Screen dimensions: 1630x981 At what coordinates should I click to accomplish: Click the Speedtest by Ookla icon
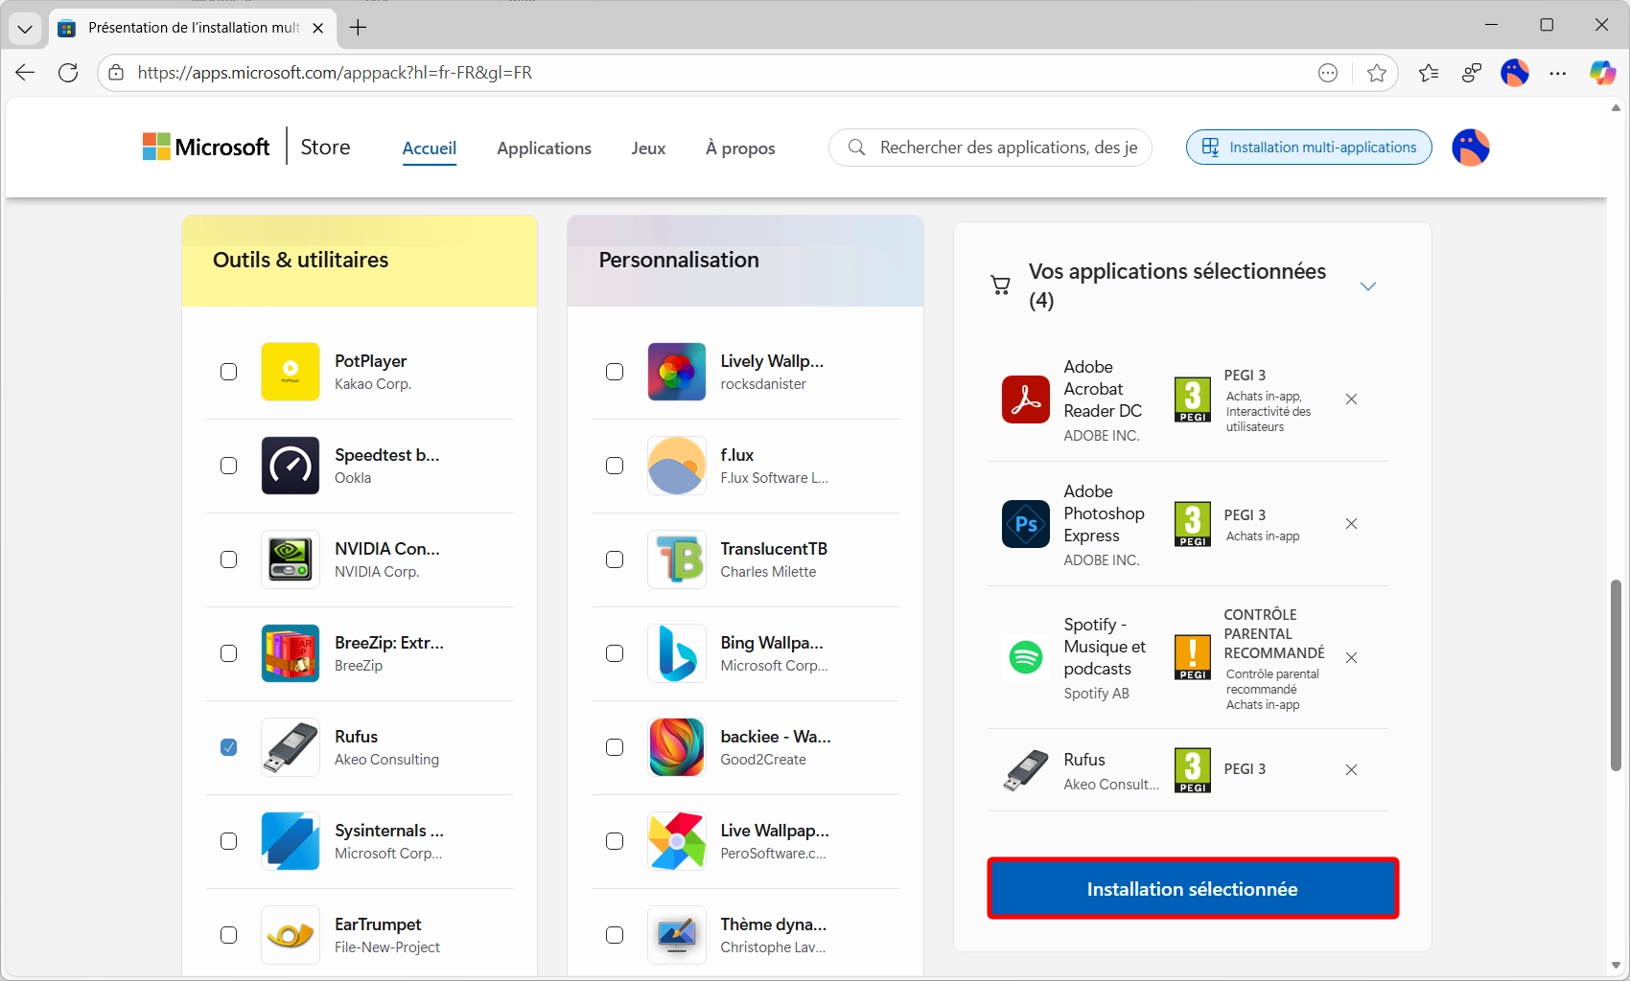pyautogui.click(x=290, y=466)
